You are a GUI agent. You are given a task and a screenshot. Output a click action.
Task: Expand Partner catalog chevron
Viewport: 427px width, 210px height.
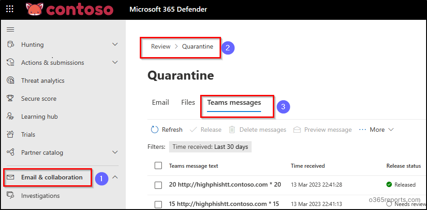[x=115, y=152]
